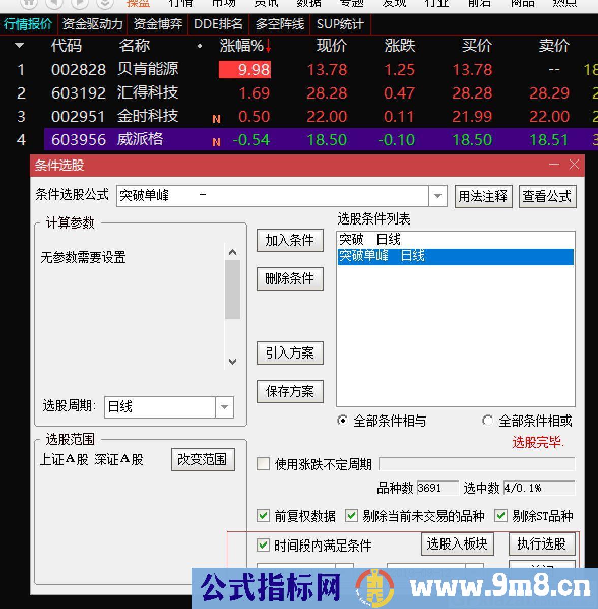Image resolution: width=598 pixels, height=609 pixels.
Task: Enable 使用涨跌不定周期 checkbox
Action: [263, 464]
